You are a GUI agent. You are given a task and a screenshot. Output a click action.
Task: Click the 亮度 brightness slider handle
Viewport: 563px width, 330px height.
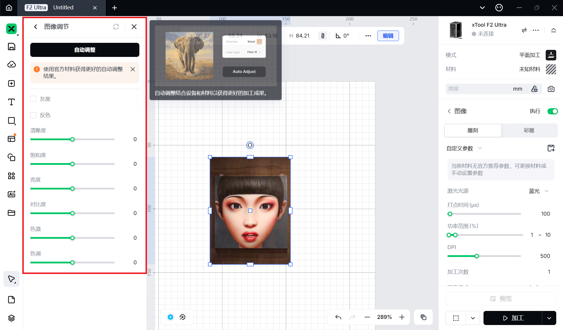pos(72,189)
